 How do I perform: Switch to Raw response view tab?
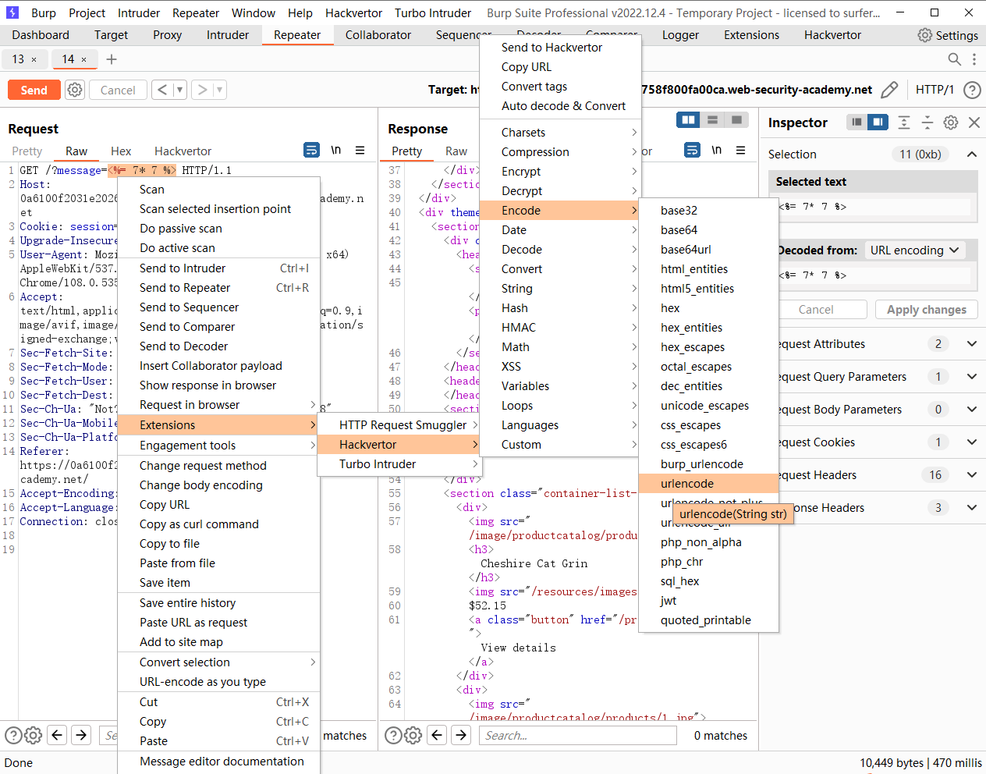[x=456, y=151]
